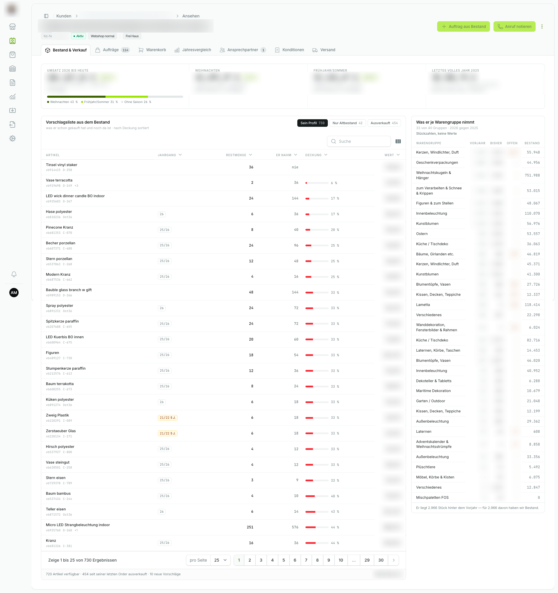Select the Nur Altbestand filter
Viewport: 558px width, 593px height.
(347, 123)
